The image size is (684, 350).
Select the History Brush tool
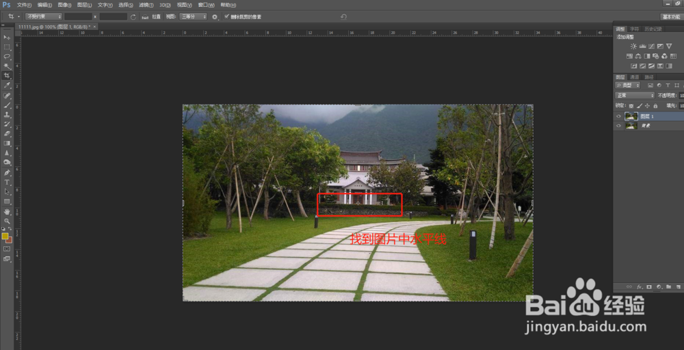click(x=7, y=124)
